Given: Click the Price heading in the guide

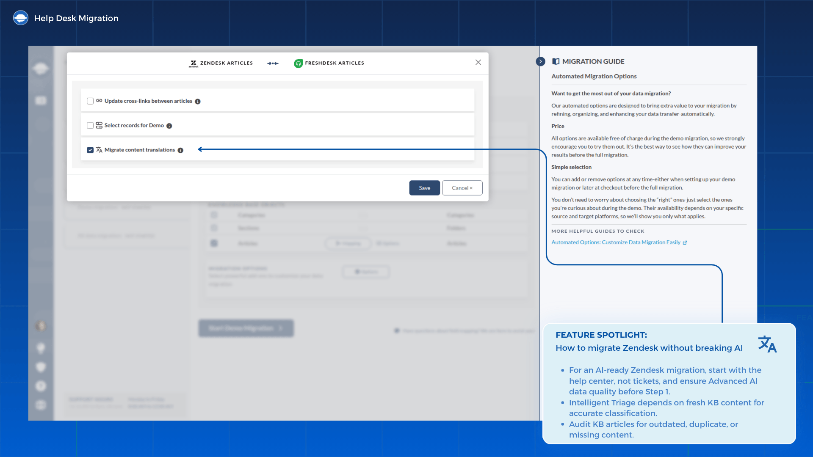Looking at the screenshot, I should (x=558, y=126).
